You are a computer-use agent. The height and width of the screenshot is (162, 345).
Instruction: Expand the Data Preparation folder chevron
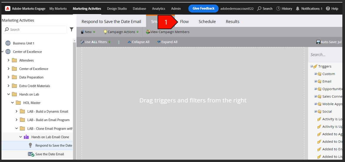(x=8, y=77)
